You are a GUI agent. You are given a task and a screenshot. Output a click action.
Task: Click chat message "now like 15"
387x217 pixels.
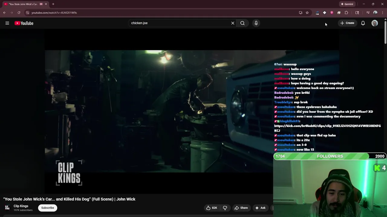tap(305, 149)
